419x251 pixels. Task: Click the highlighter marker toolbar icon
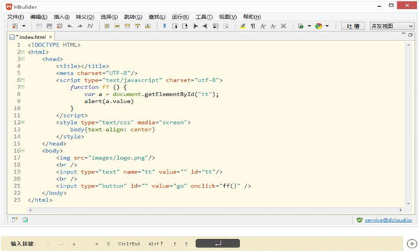click(242, 26)
